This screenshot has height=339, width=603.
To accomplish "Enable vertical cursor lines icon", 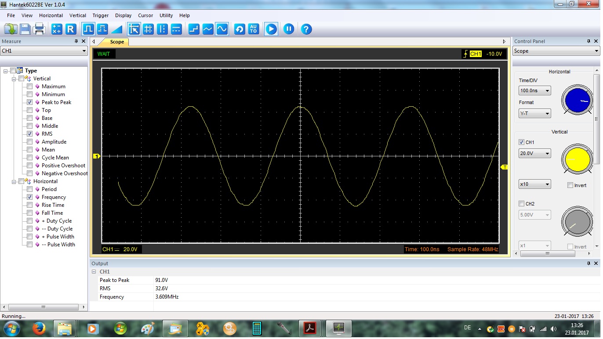I will (163, 29).
